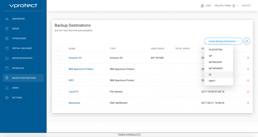258x137 pixels.
Task: Tick the select-all checkbox in table header
Action: point(58,49)
